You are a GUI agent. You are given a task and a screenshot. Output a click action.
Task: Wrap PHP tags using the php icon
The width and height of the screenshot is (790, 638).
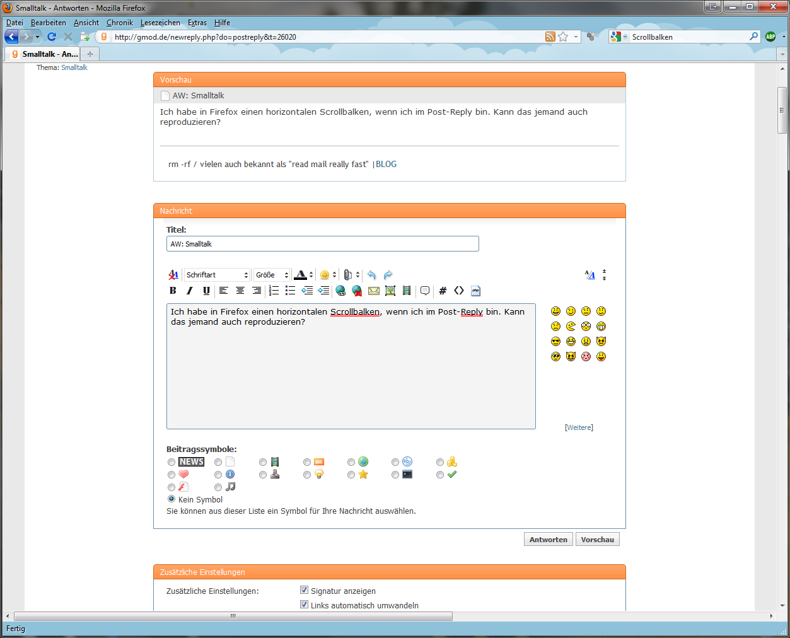(475, 291)
